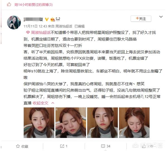The height and width of the screenshot is (151, 166).
Task: Open the fourth photo looking down
Action: coord(134,123)
